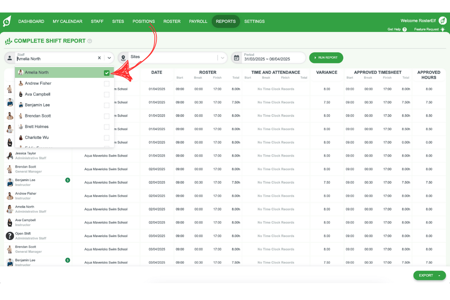Open the Payroll menu
The height and width of the screenshot is (300, 450).
[x=198, y=21]
